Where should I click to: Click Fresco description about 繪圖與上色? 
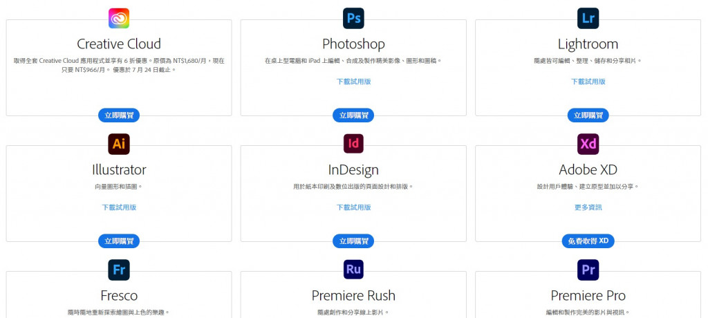click(119, 312)
